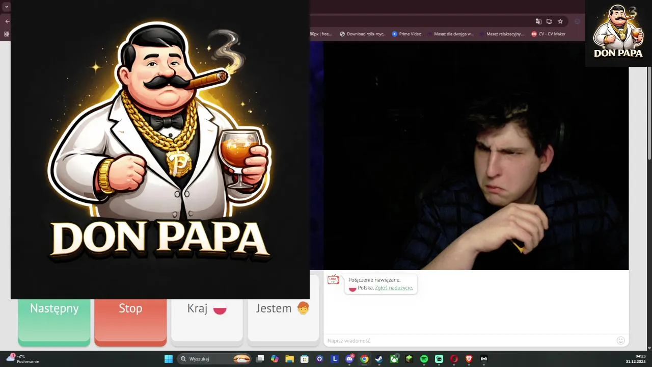
Task: Open File Explorer from the taskbar
Action: [289, 359]
